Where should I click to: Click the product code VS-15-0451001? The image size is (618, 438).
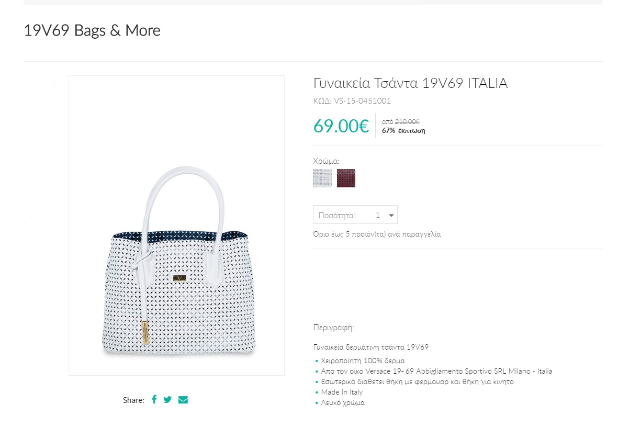(x=352, y=101)
